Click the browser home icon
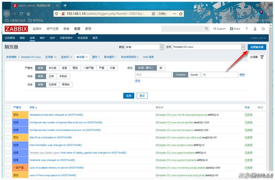The image size is (275, 180). tap(28, 14)
